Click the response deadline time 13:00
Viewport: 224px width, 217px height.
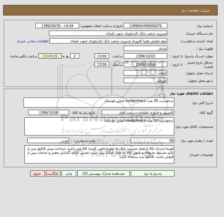point(102,56)
